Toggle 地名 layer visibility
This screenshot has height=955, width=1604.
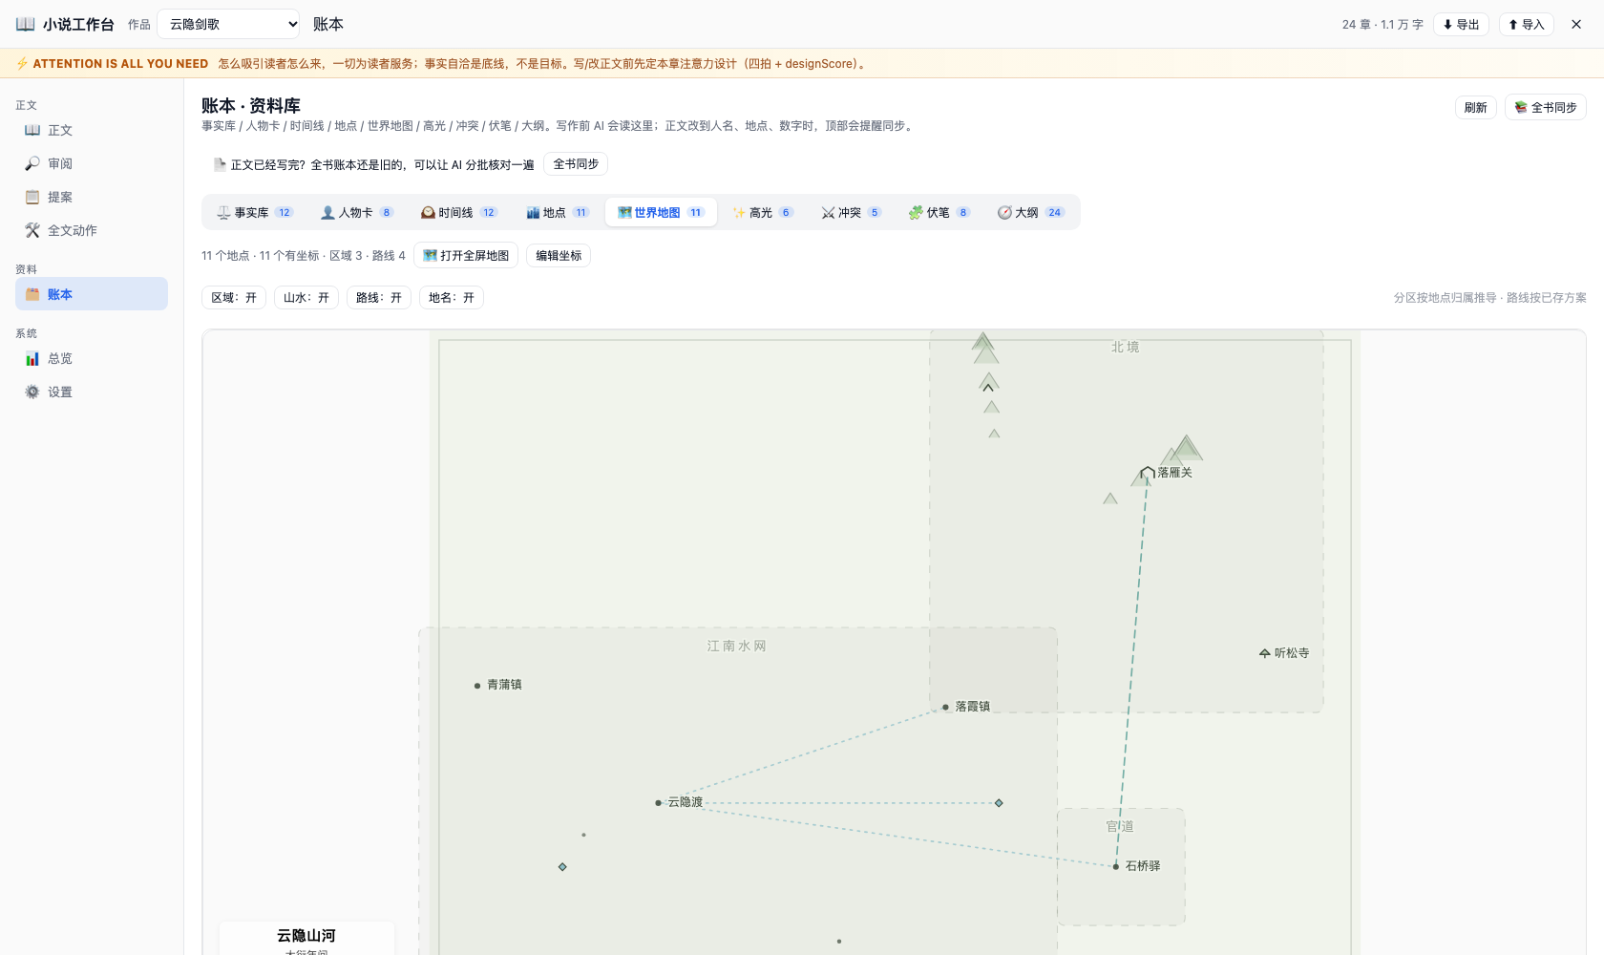click(452, 298)
